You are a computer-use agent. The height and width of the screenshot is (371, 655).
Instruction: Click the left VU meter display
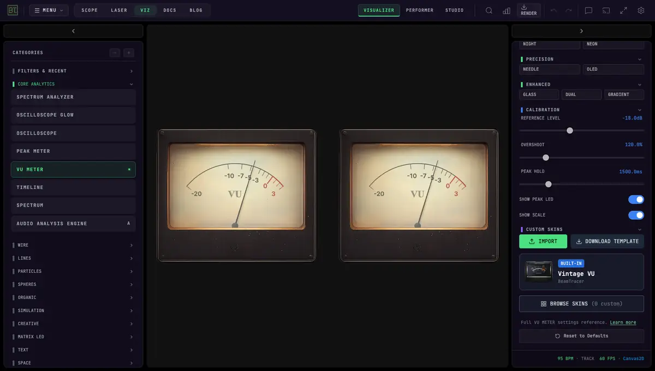pos(236,195)
